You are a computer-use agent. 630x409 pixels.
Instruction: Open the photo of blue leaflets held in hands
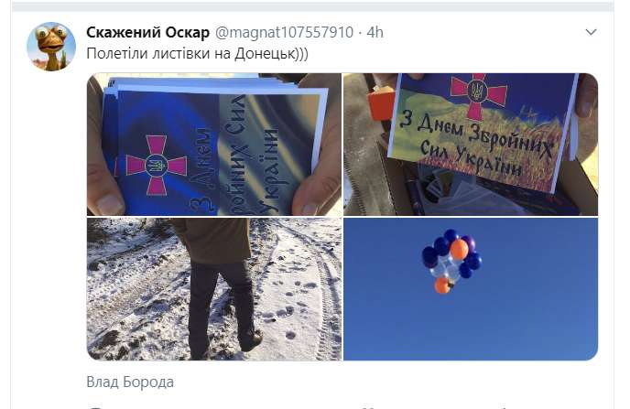tap(213, 144)
